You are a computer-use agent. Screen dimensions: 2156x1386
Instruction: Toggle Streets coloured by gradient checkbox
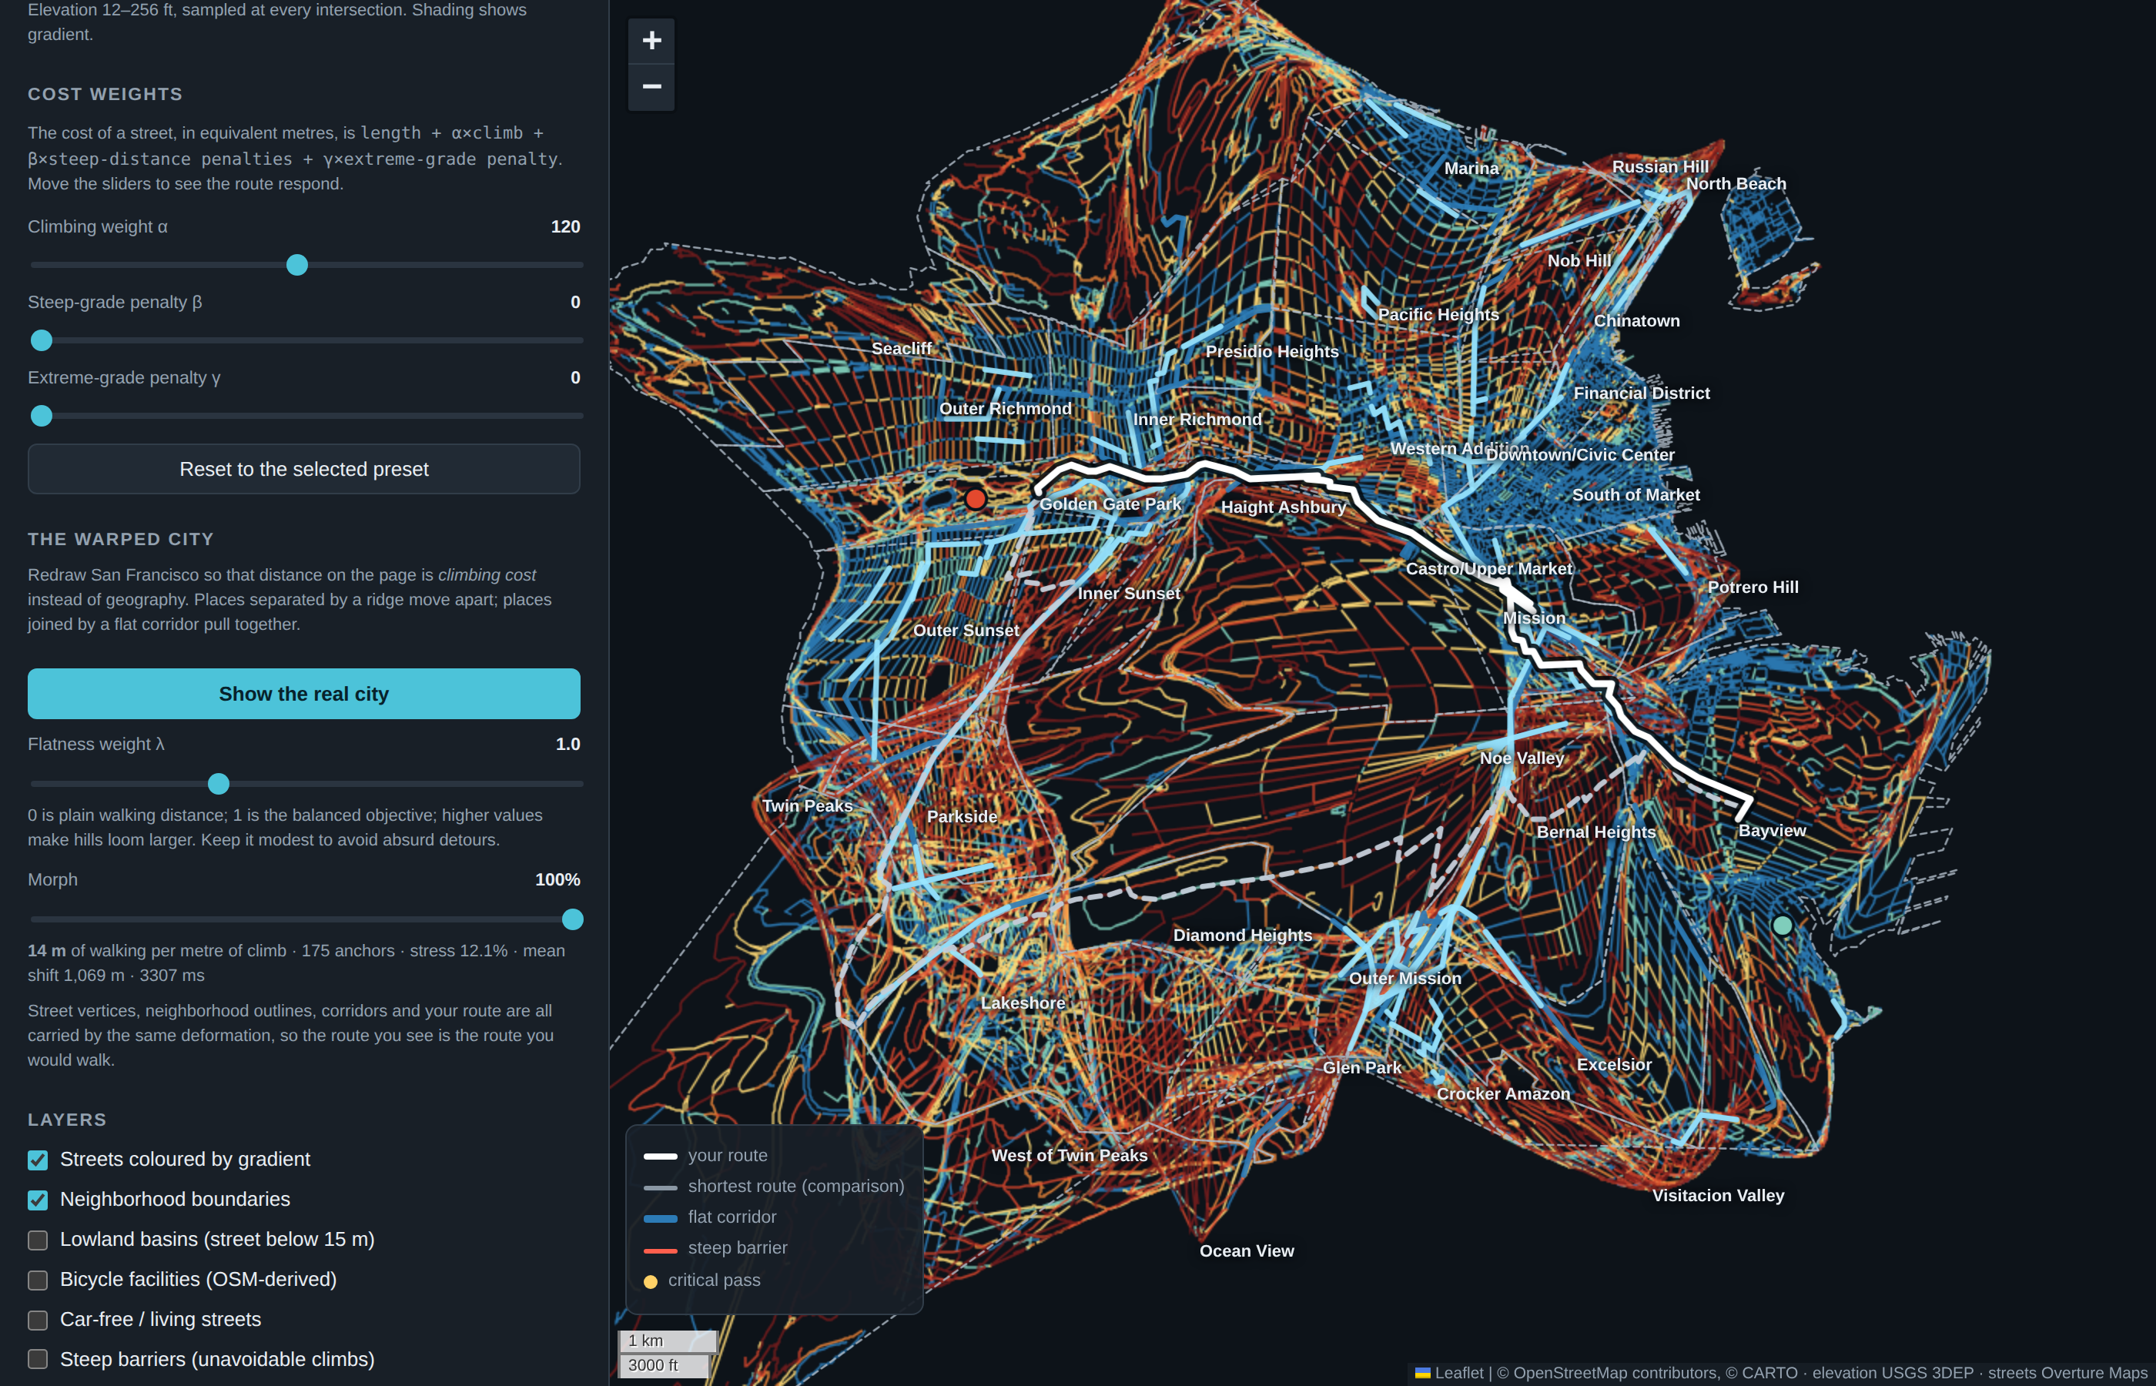click(x=38, y=1160)
